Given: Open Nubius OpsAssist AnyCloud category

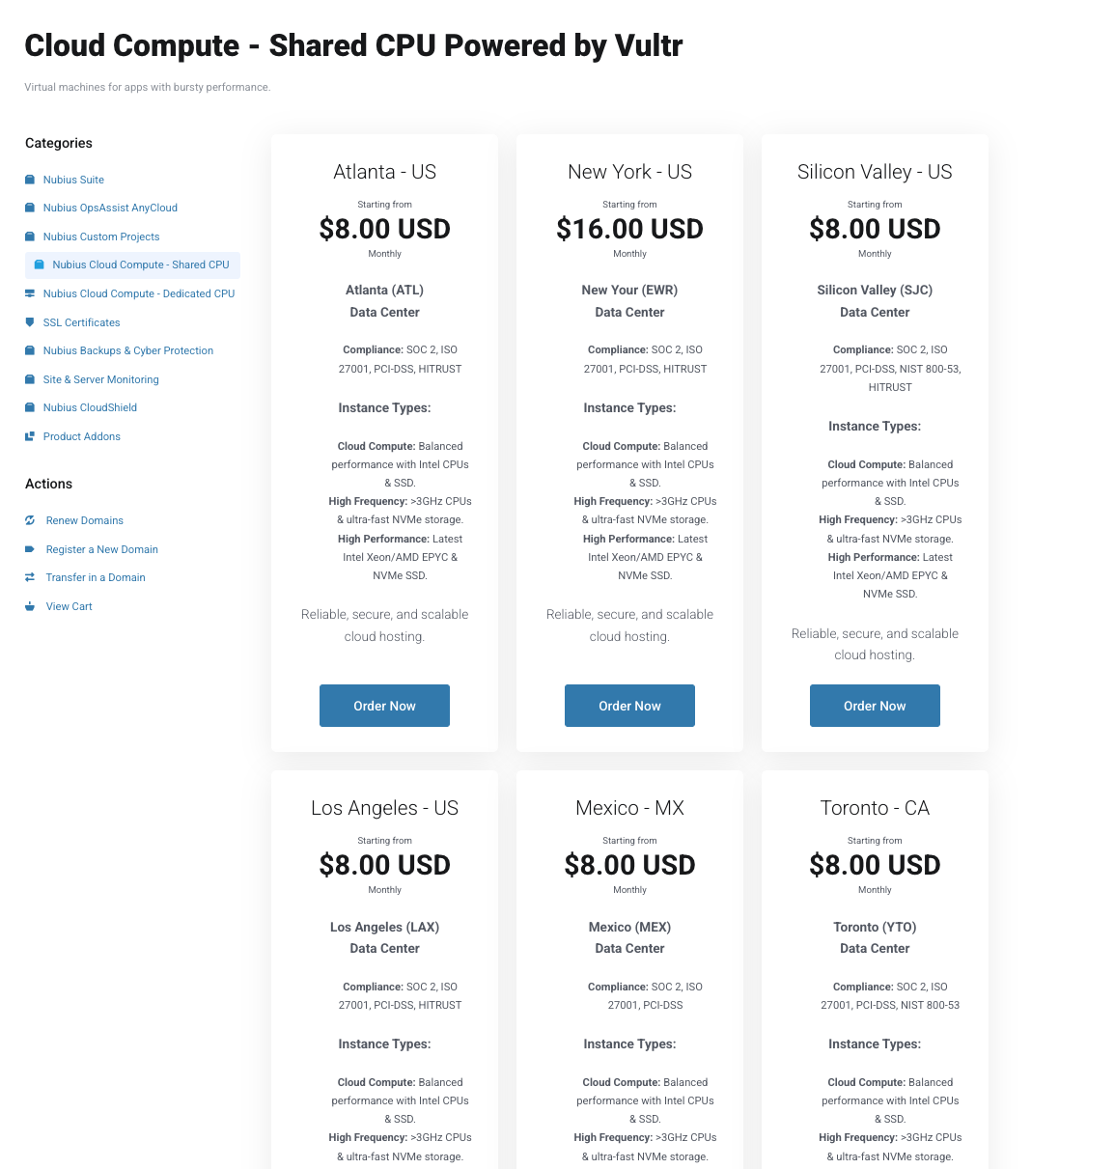Looking at the screenshot, I should 110,208.
